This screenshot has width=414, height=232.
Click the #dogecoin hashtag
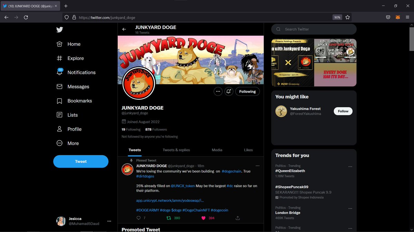click(x=219, y=210)
